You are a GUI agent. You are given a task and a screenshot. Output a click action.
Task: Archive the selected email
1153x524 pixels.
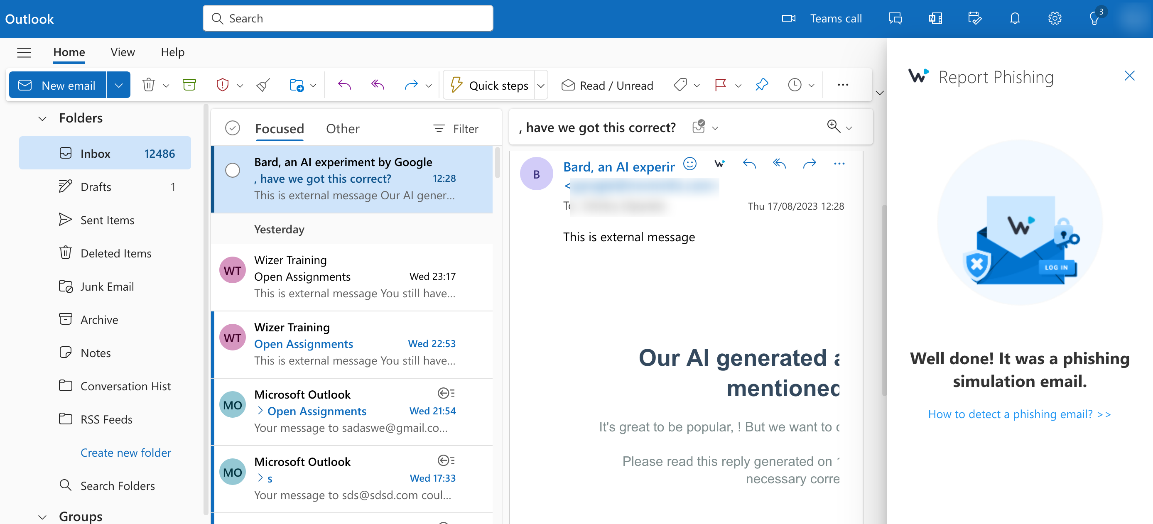189,84
